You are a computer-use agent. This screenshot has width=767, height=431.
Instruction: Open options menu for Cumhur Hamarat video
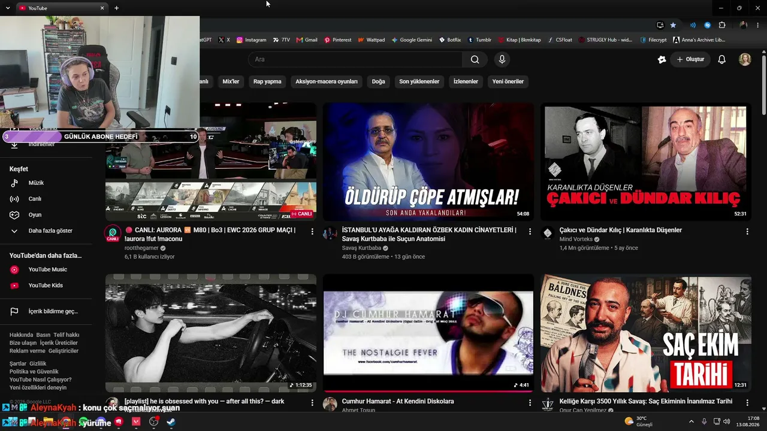click(530, 403)
